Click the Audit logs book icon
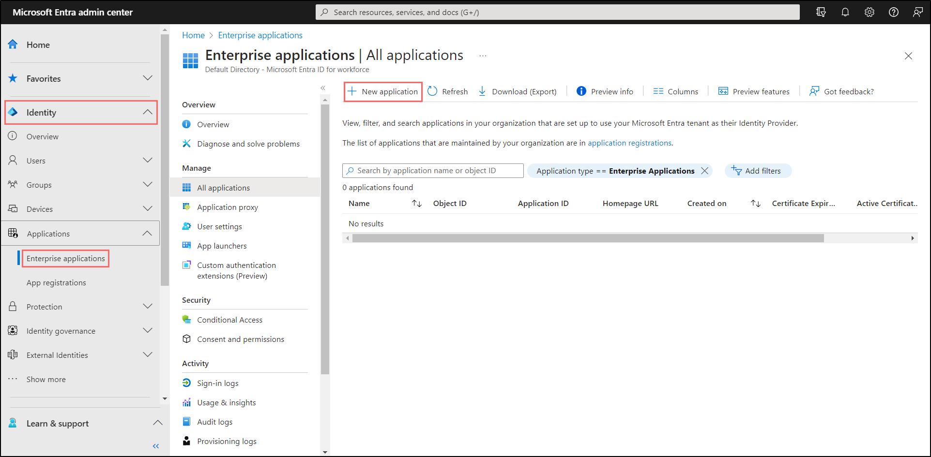The height and width of the screenshot is (457, 931). point(186,422)
